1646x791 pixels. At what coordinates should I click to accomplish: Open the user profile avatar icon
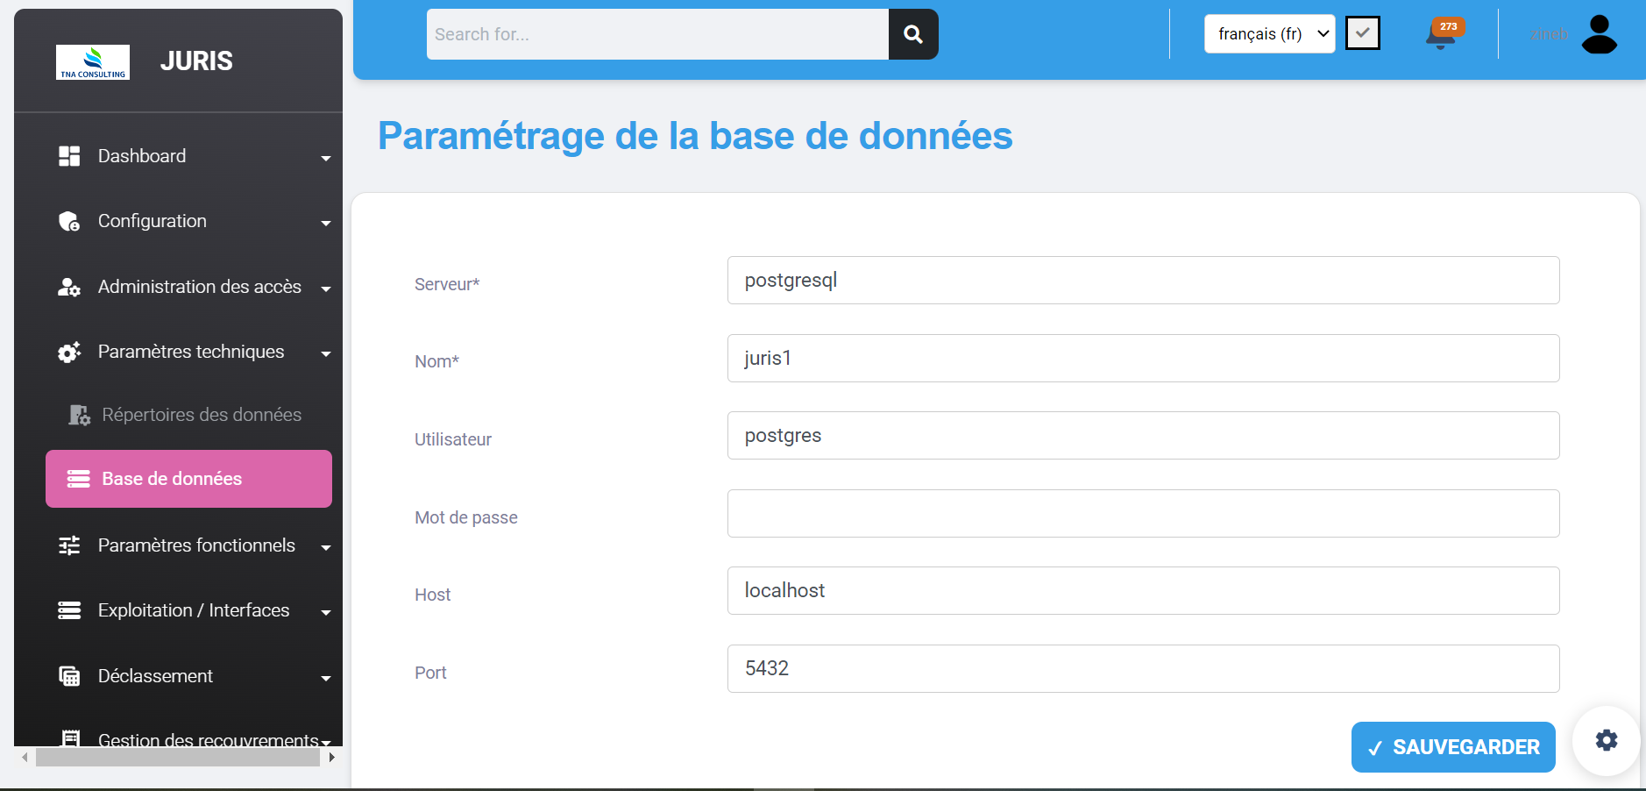(x=1599, y=35)
